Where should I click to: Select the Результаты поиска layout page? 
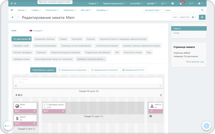pyautogui.click(x=133, y=52)
